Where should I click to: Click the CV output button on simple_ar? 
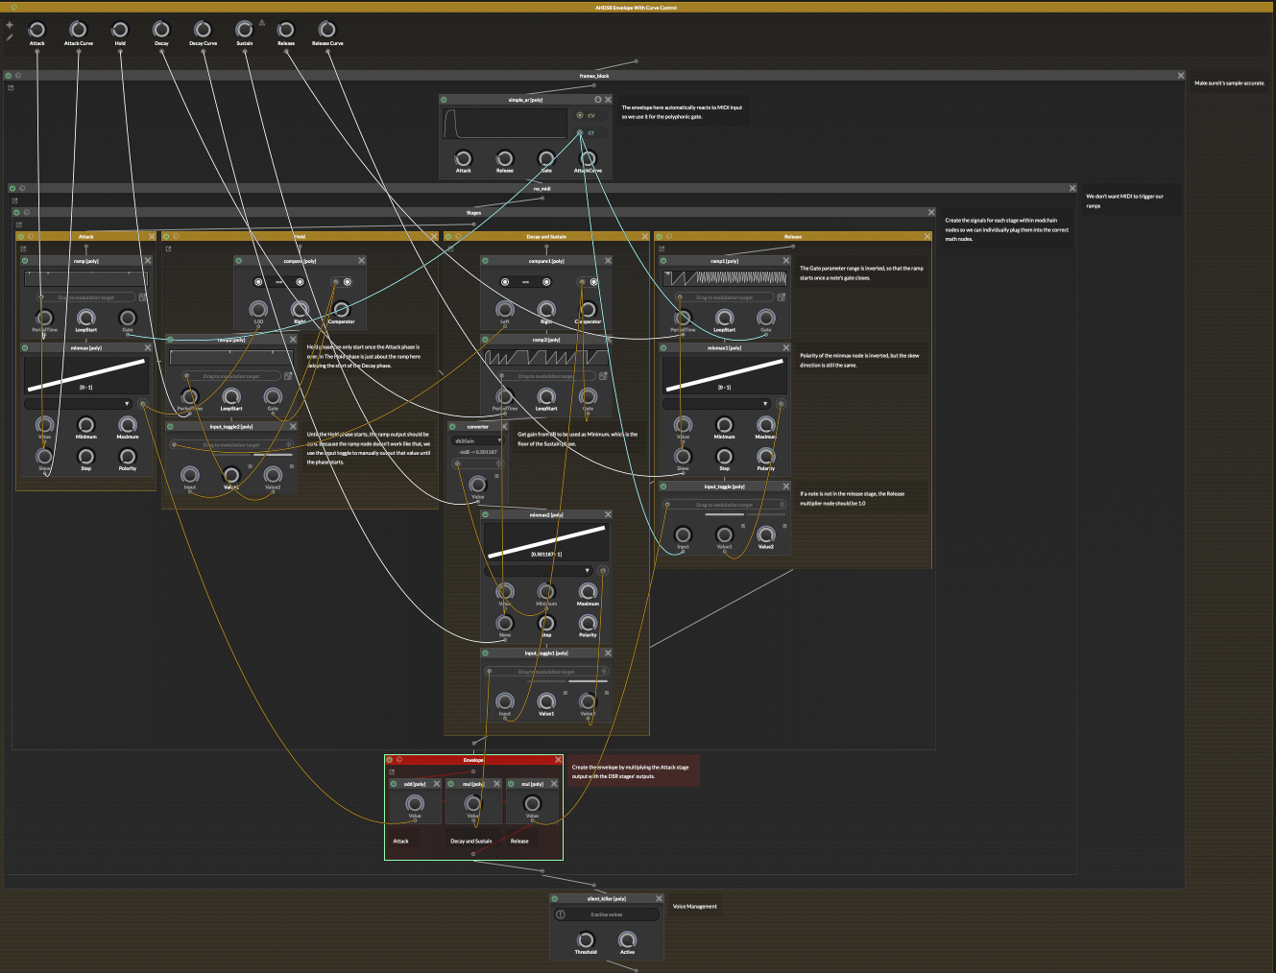pyautogui.click(x=591, y=115)
